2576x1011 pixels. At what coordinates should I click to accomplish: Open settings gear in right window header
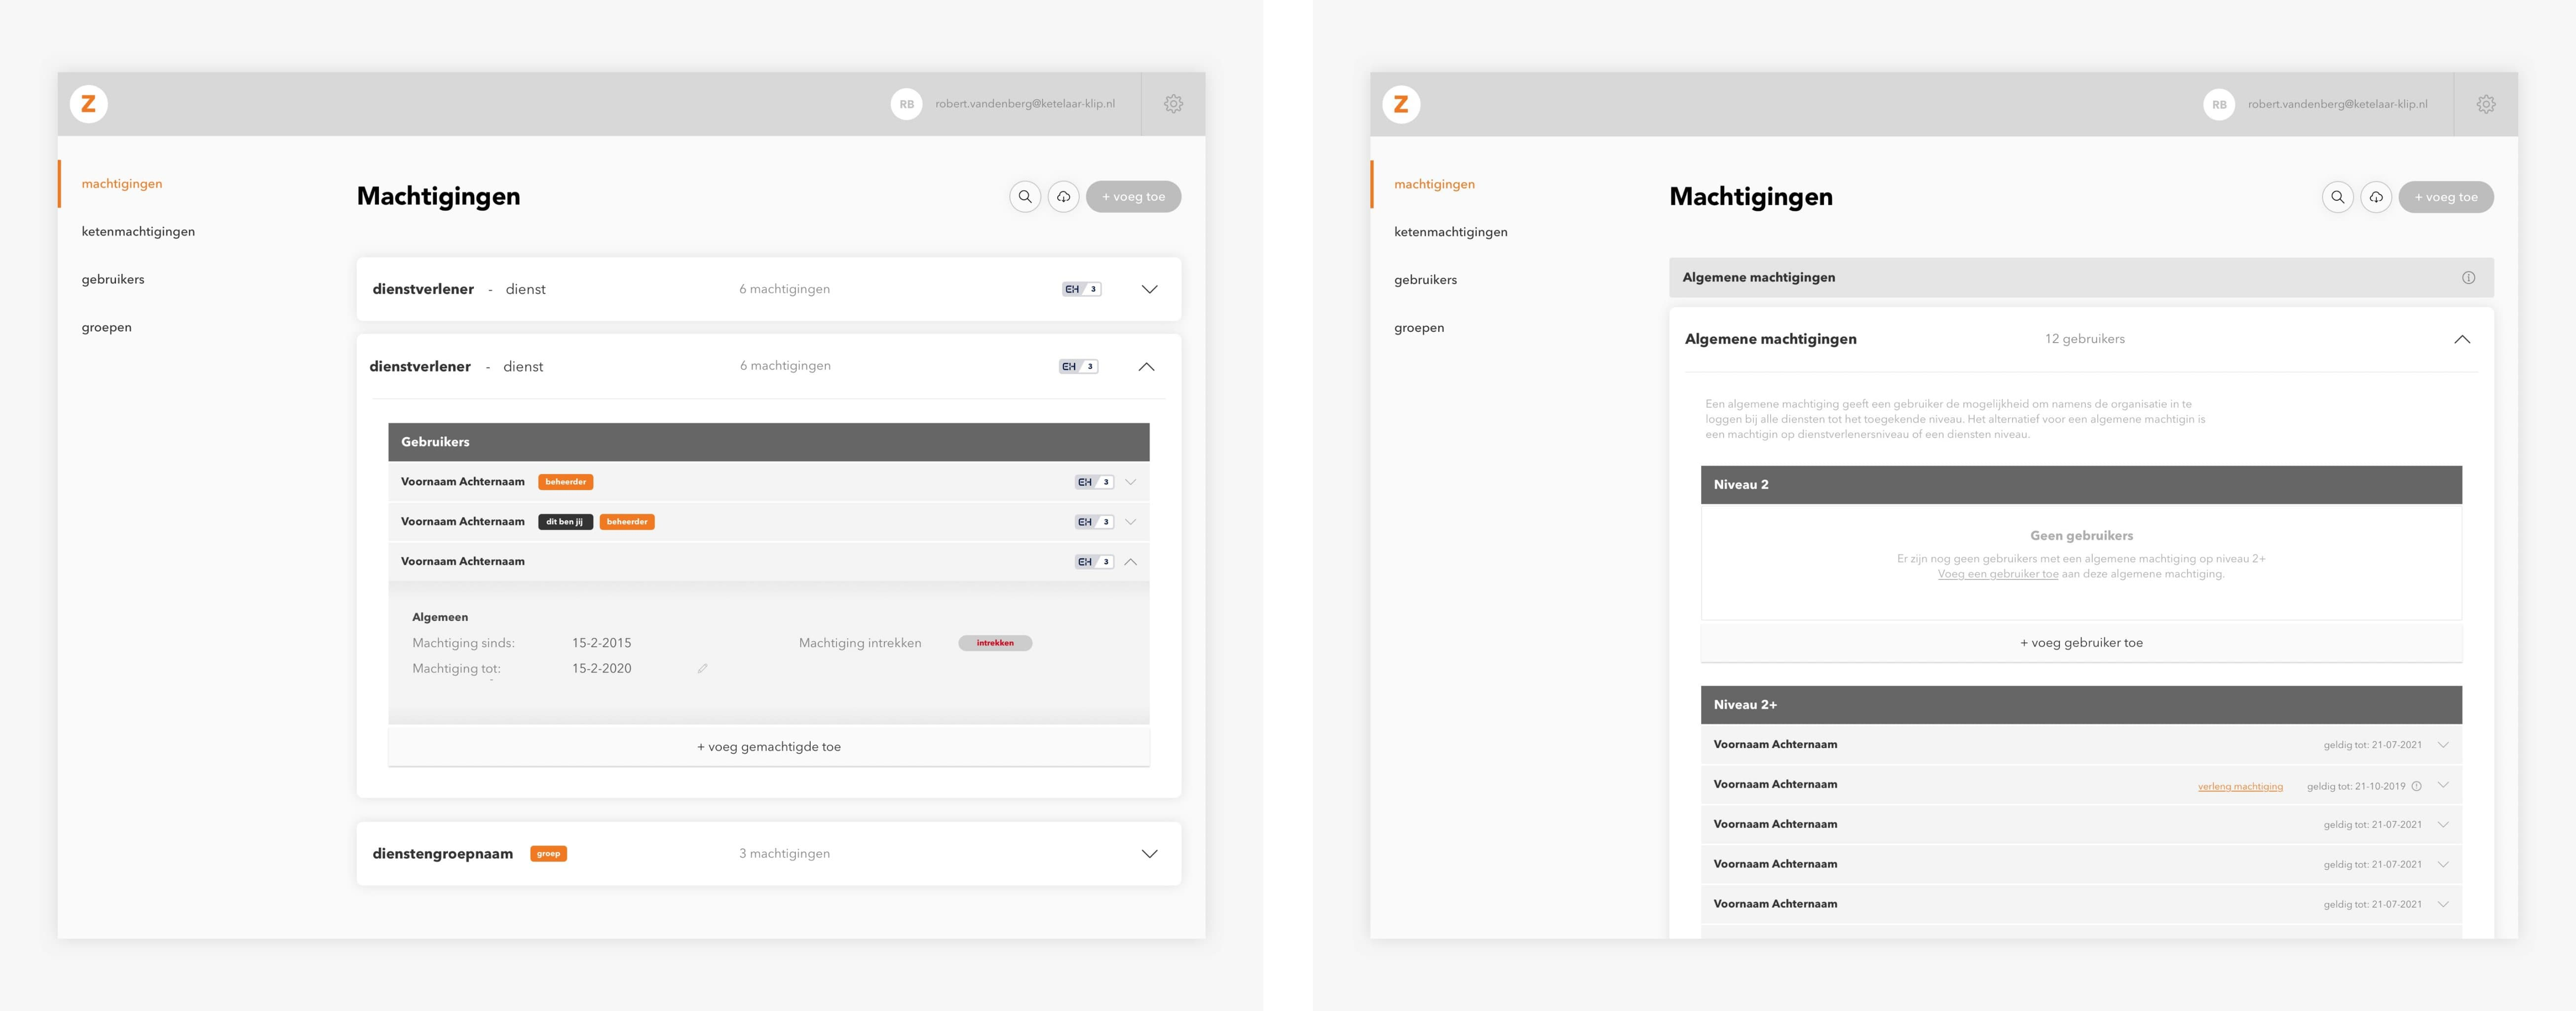pyautogui.click(x=2486, y=104)
